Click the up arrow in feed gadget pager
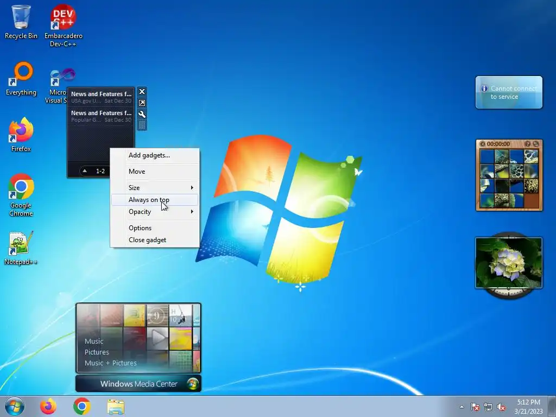556x417 pixels. [85, 171]
